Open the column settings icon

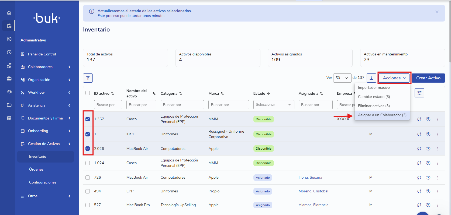point(419,93)
